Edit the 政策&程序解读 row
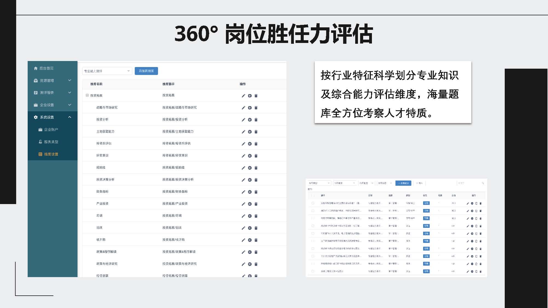The width and height of the screenshot is (548, 308). [x=243, y=252]
